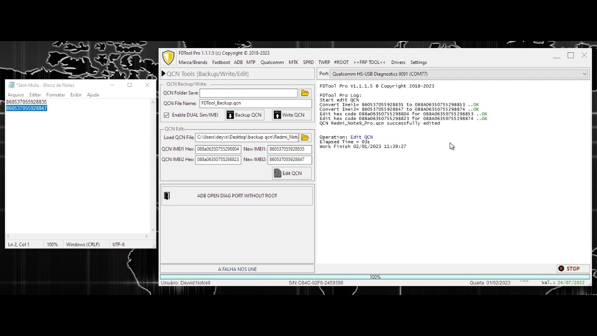Image resolution: width=597 pixels, height=336 pixels.
Task: Open the Marca/Brands menu
Action: 193,62
